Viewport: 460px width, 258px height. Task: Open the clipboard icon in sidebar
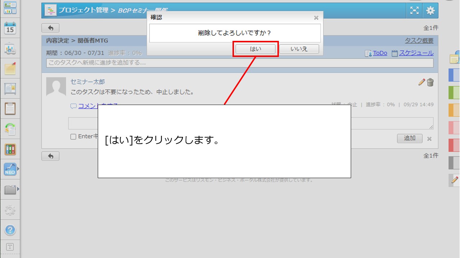point(10,108)
